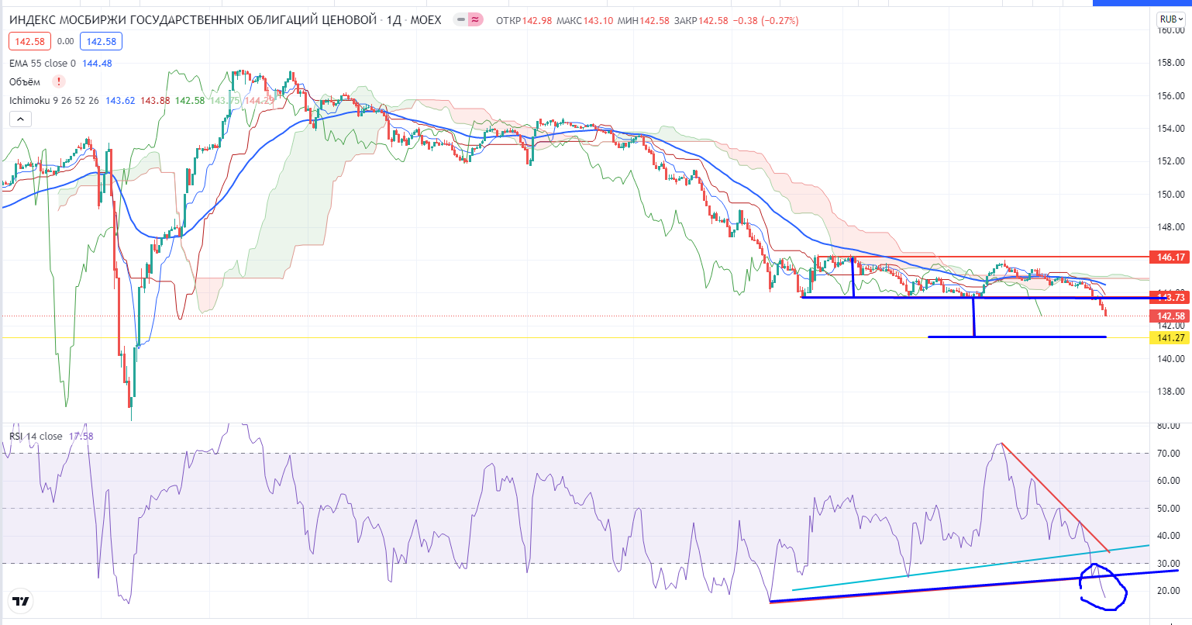Screen dimensions: 1192x625
Task: Collapse the indicator legend with chevron button
Action: click(x=20, y=119)
